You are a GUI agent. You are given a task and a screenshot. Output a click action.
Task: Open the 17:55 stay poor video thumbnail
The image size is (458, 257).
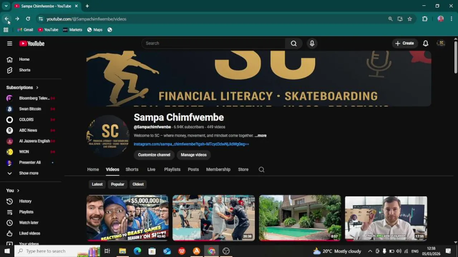[x=386, y=218]
